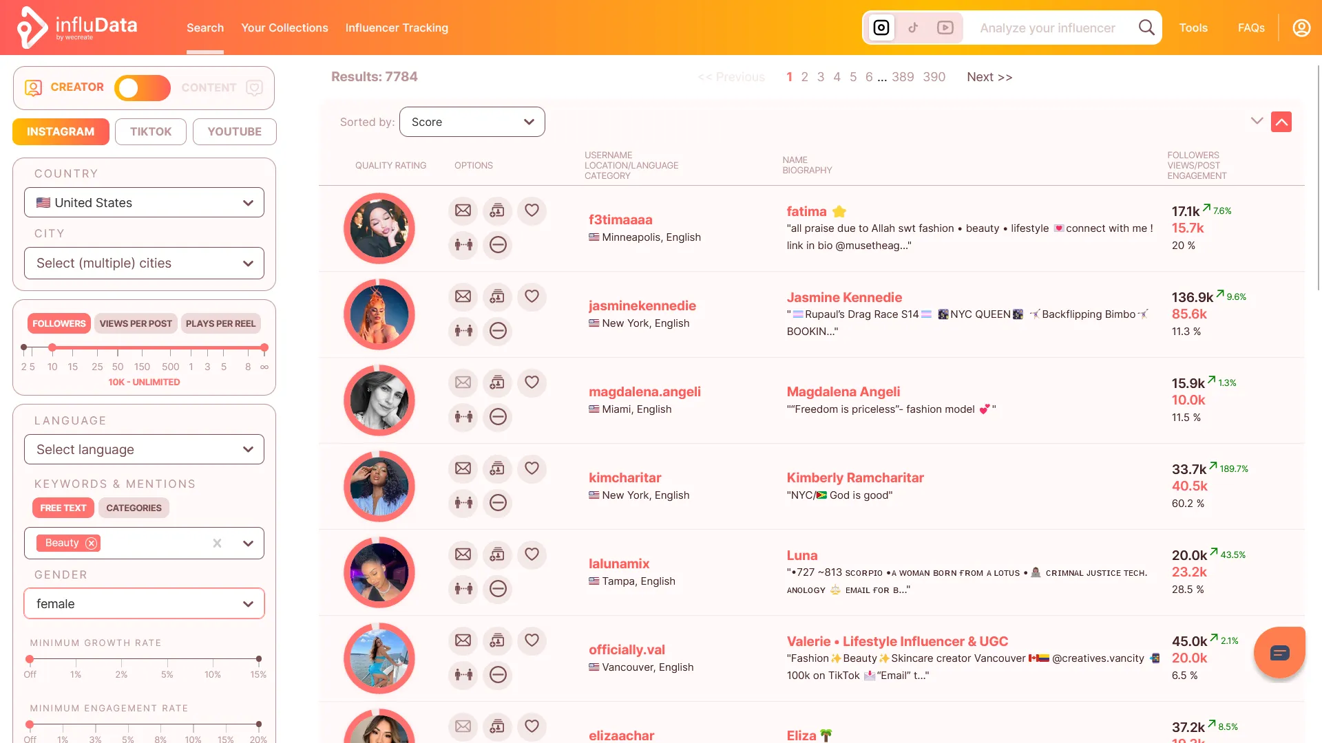The height and width of the screenshot is (743, 1322).
Task: Choose CATEGORIES keyword mode
Action: 134,508
